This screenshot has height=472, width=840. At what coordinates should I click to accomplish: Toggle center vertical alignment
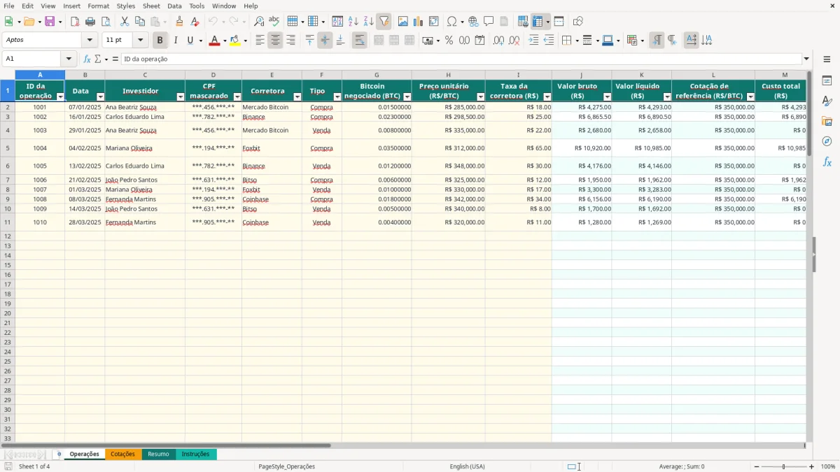point(325,41)
